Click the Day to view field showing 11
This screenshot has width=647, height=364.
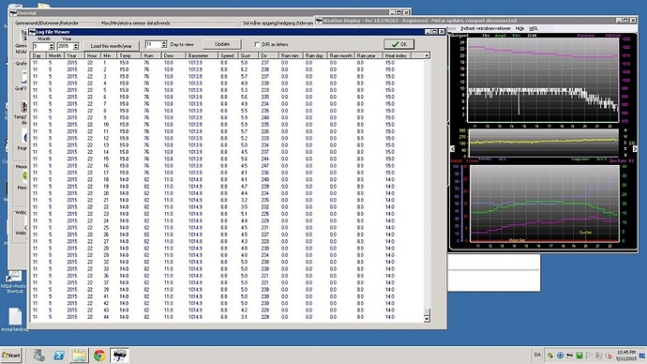point(153,44)
